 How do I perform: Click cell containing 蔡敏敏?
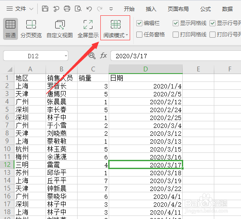61,141
